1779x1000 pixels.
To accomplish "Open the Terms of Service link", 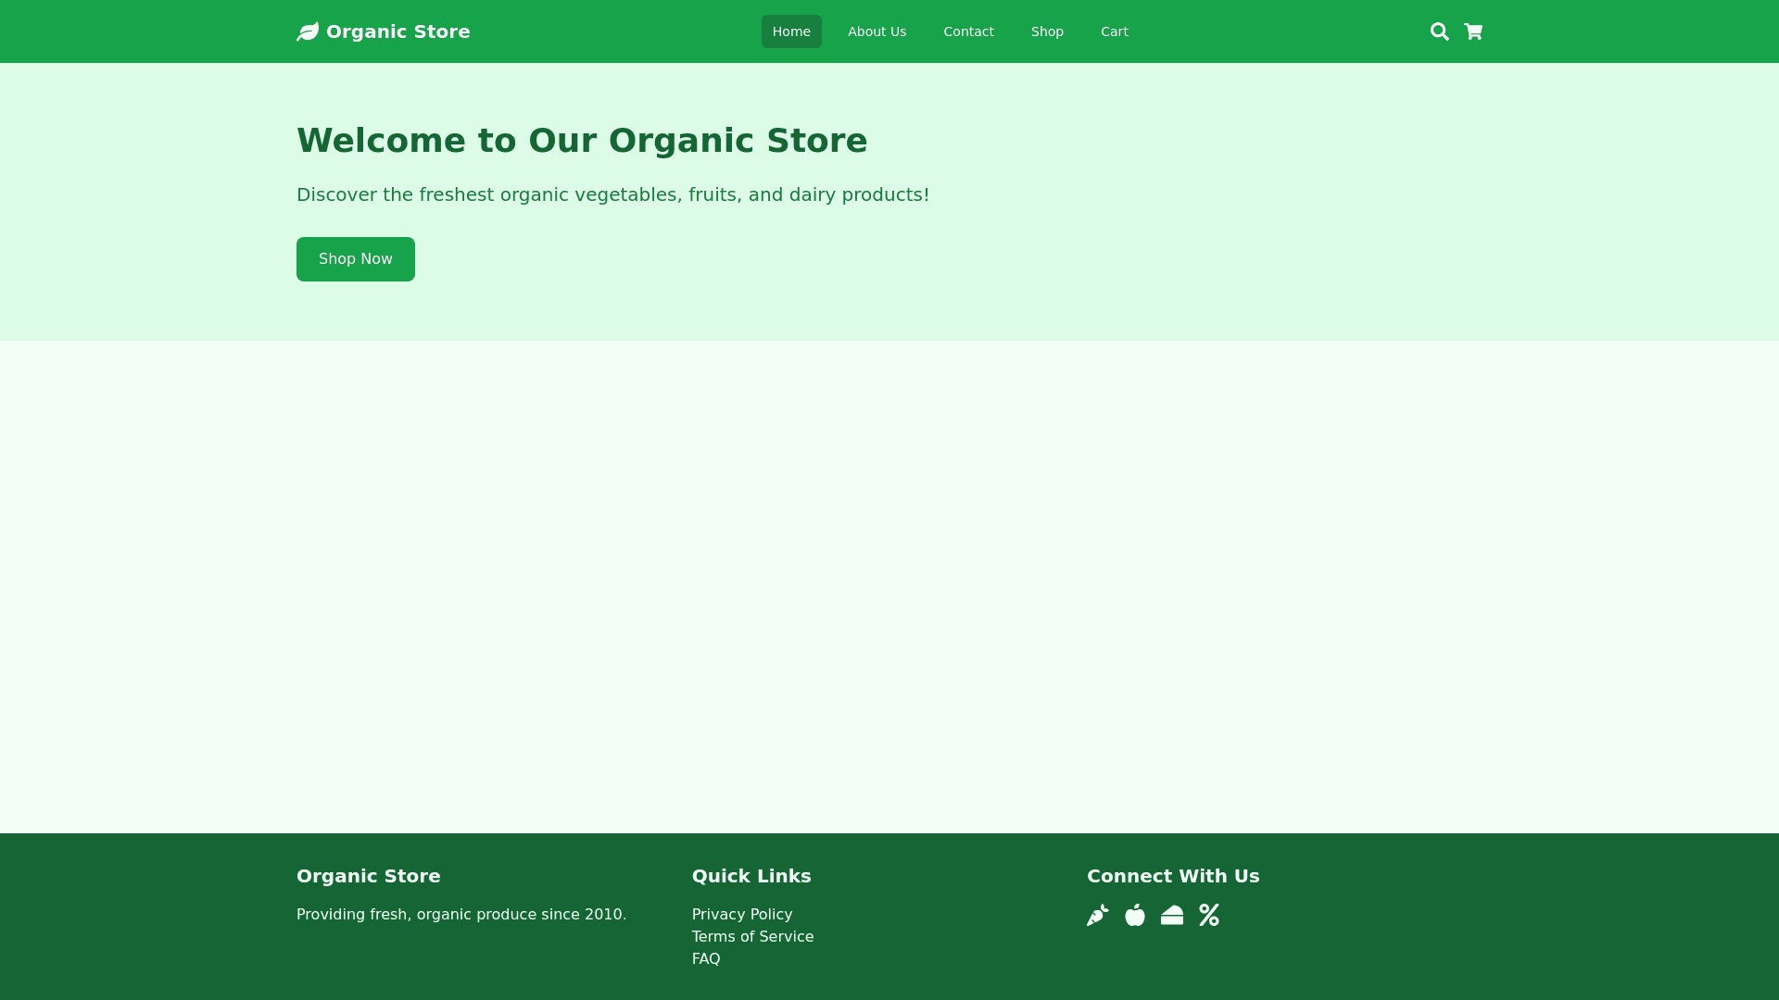I will pyautogui.click(x=752, y=936).
